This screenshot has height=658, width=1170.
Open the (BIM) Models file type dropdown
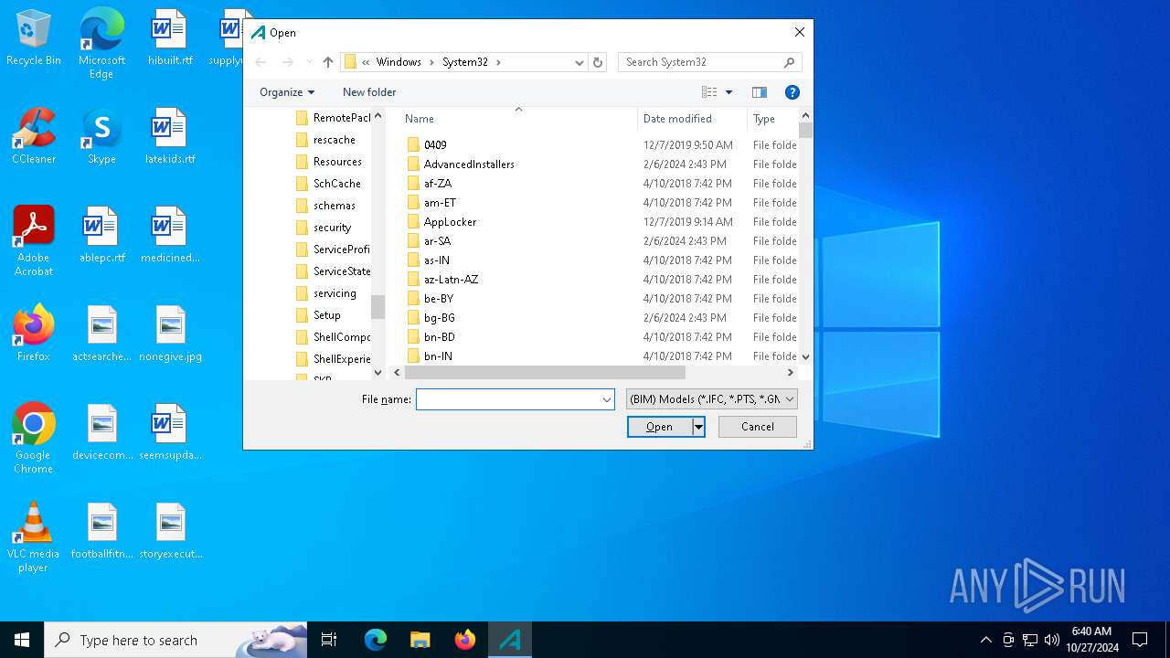click(711, 399)
